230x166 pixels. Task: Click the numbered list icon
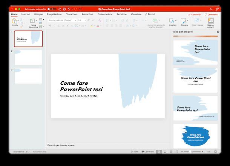(x=114, y=20)
